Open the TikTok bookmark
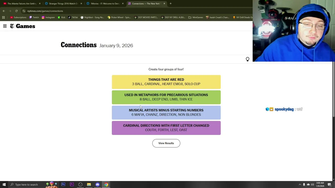The width and height of the screenshot is (335, 188). (x=73, y=17)
